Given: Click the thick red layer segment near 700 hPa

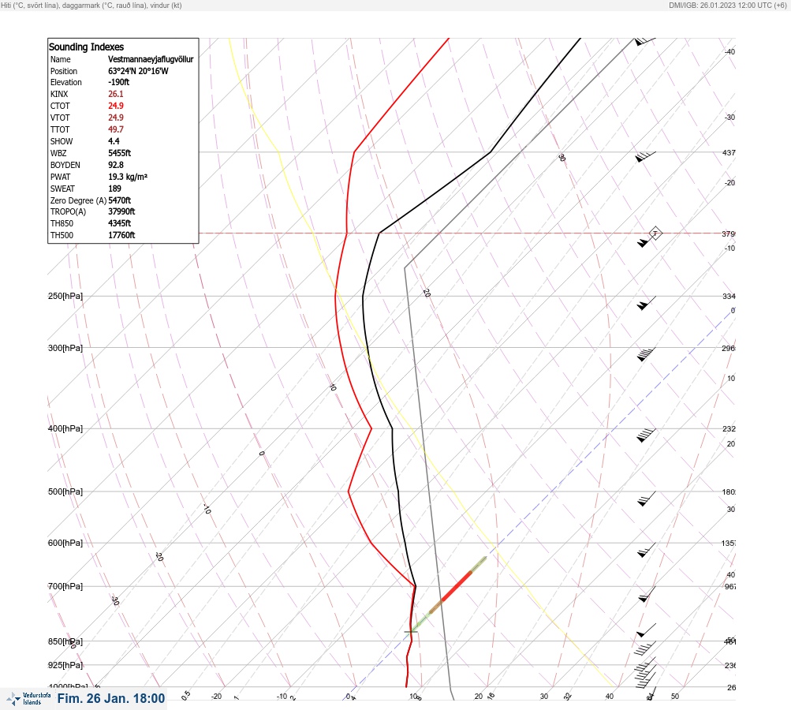Looking at the screenshot, I should [x=457, y=586].
